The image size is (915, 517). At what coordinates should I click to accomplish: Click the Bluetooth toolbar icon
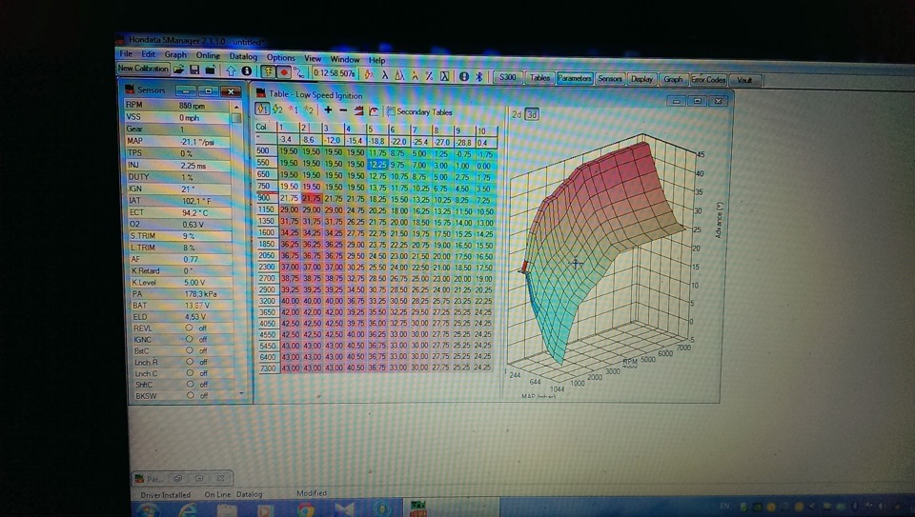(x=478, y=77)
